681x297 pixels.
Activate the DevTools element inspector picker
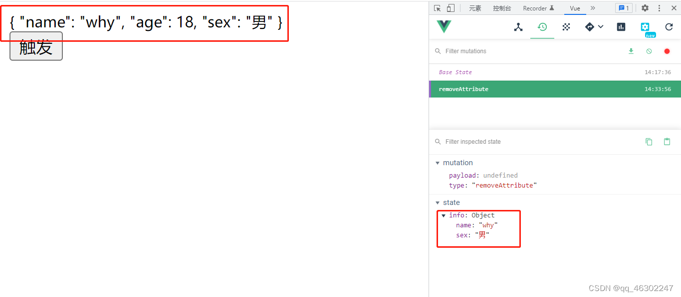(438, 8)
